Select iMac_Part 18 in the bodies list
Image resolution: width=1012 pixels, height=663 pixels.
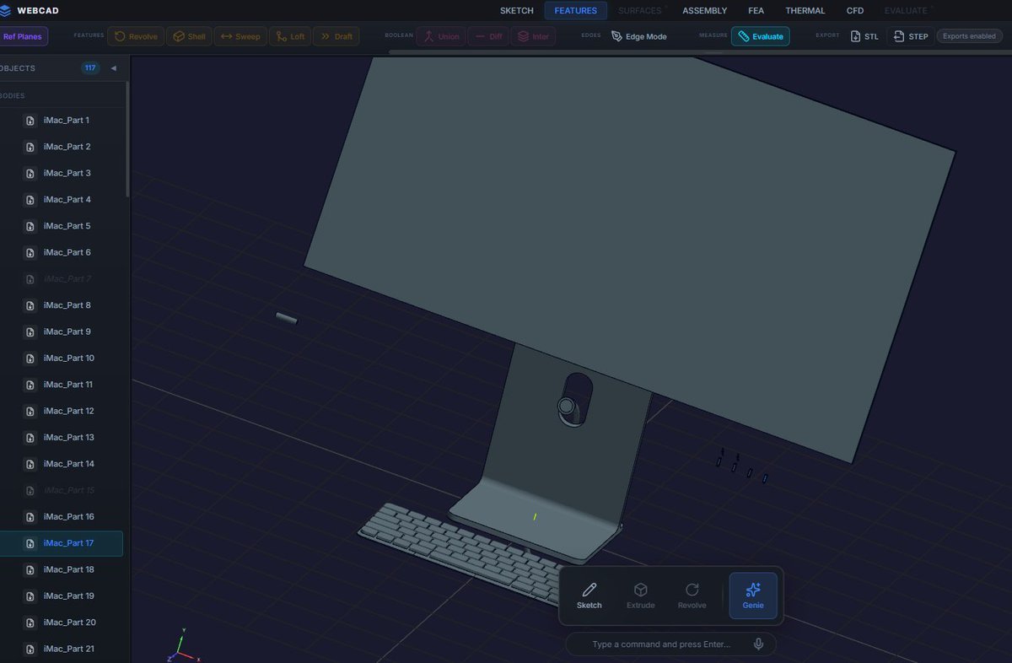[62, 569]
